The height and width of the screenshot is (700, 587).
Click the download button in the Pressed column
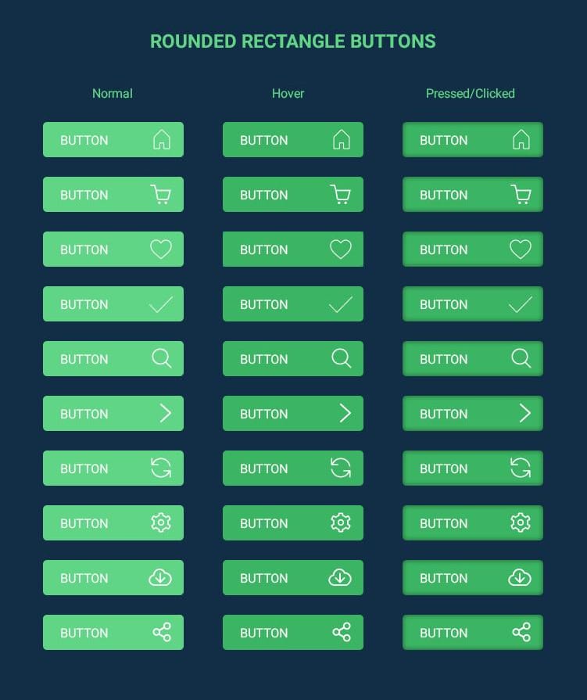click(x=473, y=577)
